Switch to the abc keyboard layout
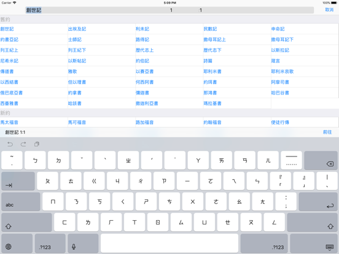 (21, 201)
